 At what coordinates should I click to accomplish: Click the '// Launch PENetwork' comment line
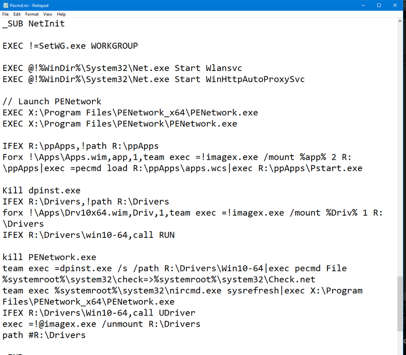[x=52, y=102]
